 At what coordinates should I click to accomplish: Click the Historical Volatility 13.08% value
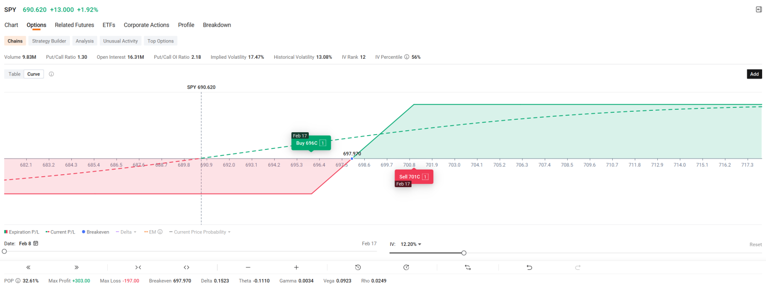[324, 57]
